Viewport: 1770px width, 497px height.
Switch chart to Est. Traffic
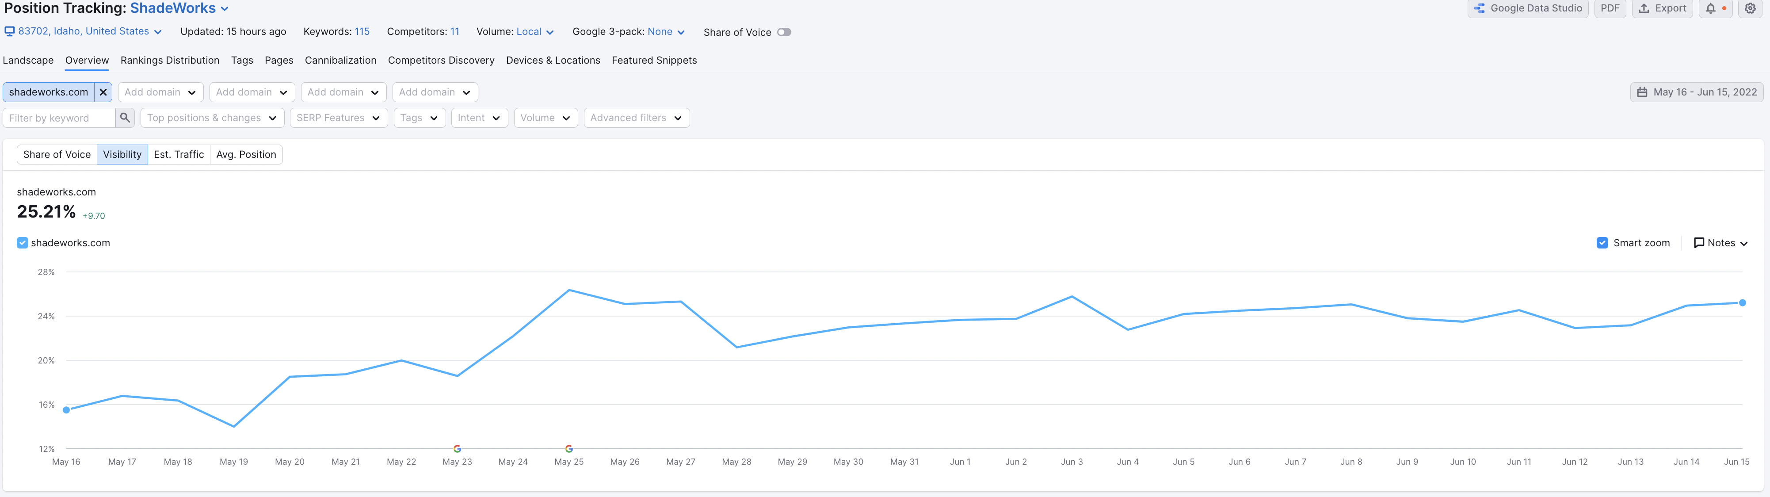pos(179,155)
